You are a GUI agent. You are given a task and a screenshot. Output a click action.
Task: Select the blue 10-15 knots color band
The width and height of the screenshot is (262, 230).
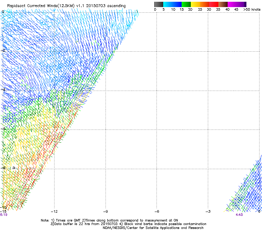(x=177, y=4)
